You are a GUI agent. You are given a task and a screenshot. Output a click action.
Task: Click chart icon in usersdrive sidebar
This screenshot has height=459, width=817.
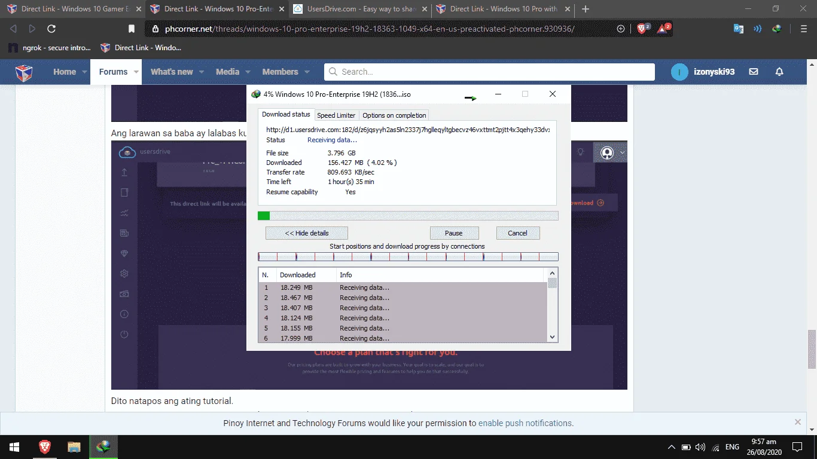pos(124,213)
